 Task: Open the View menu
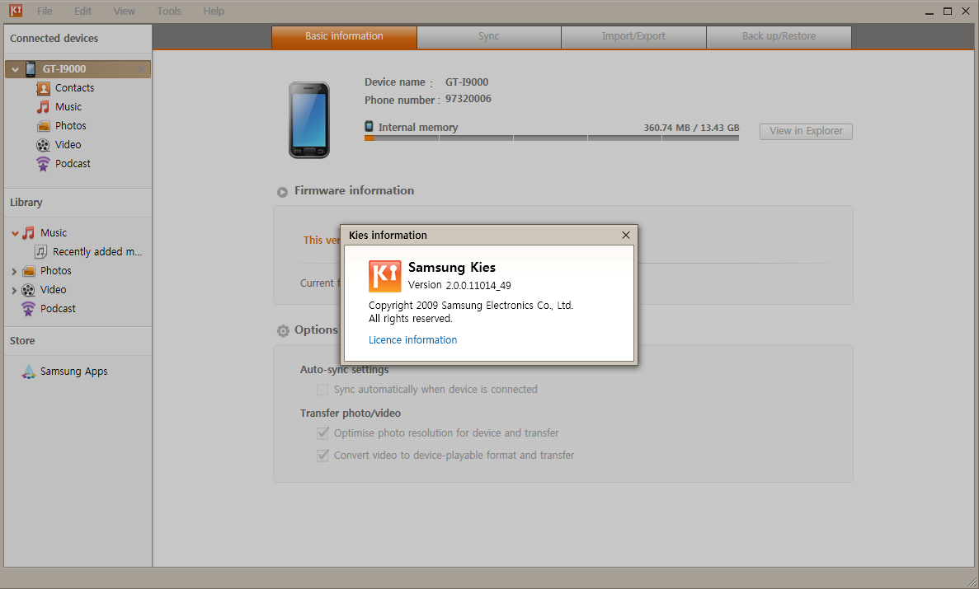(125, 12)
